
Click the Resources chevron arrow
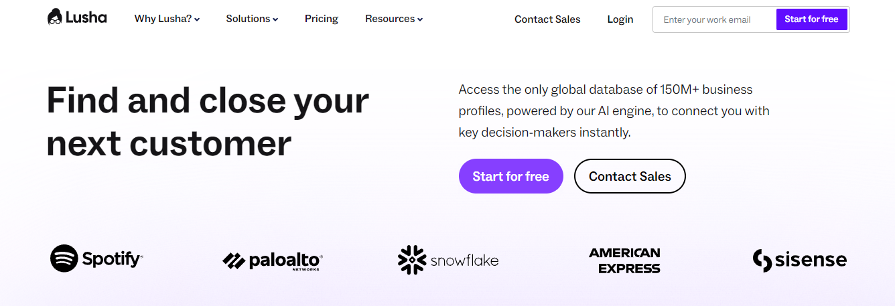pyautogui.click(x=420, y=19)
